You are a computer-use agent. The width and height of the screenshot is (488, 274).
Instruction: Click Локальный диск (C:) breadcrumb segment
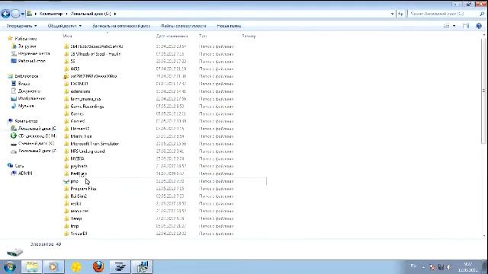tap(91, 14)
